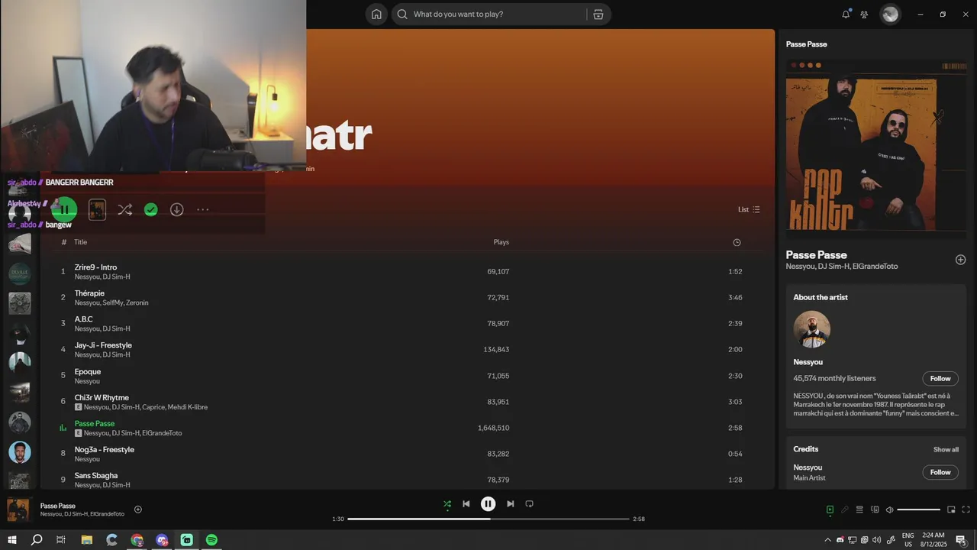The width and height of the screenshot is (977, 550).
Task: Enter full screen mode icon
Action: click(x=966, y=510)
